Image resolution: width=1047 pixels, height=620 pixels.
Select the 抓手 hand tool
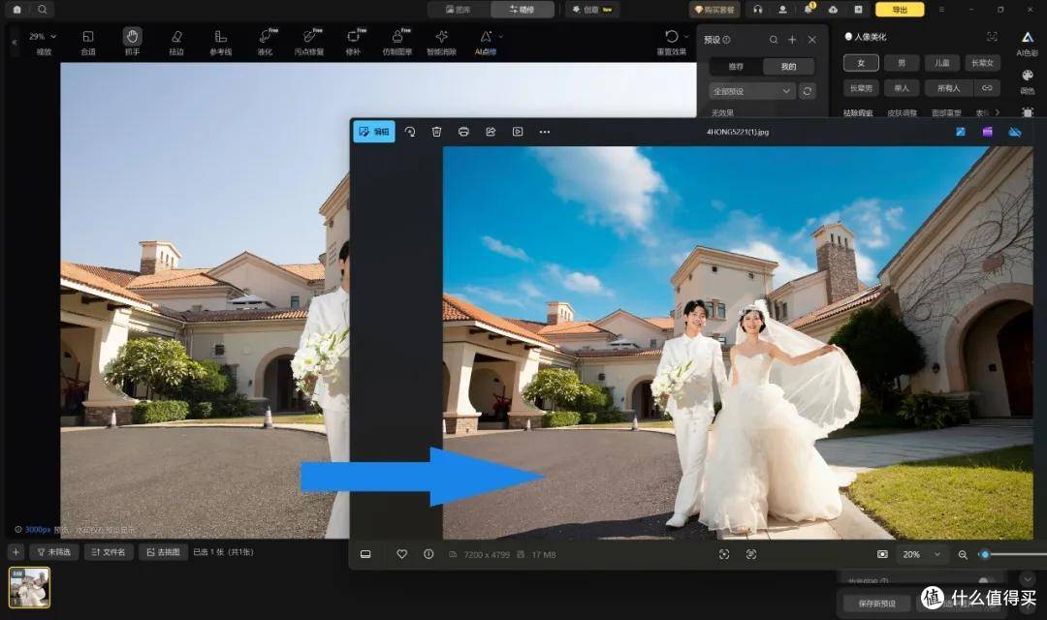pos(132,42)
